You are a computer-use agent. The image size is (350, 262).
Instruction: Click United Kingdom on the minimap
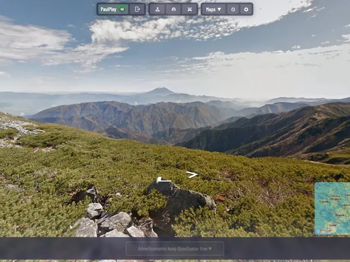[x=336, y=198]
